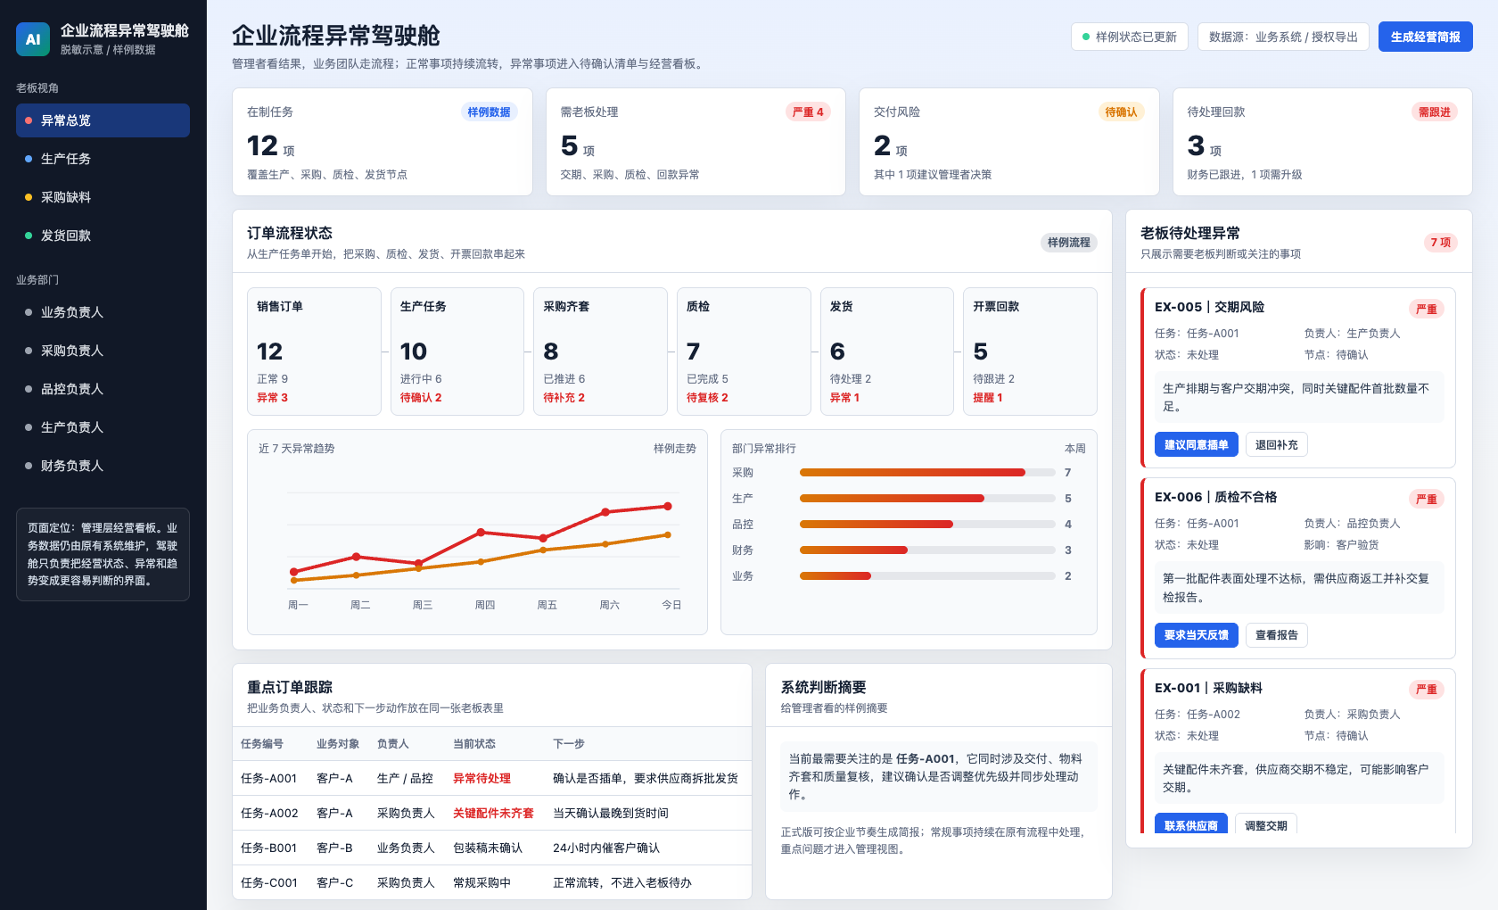Click EX-006 | 质检不合格 title
The height and width of the screenshot is (910, 1498).
tap(1215, 497)
